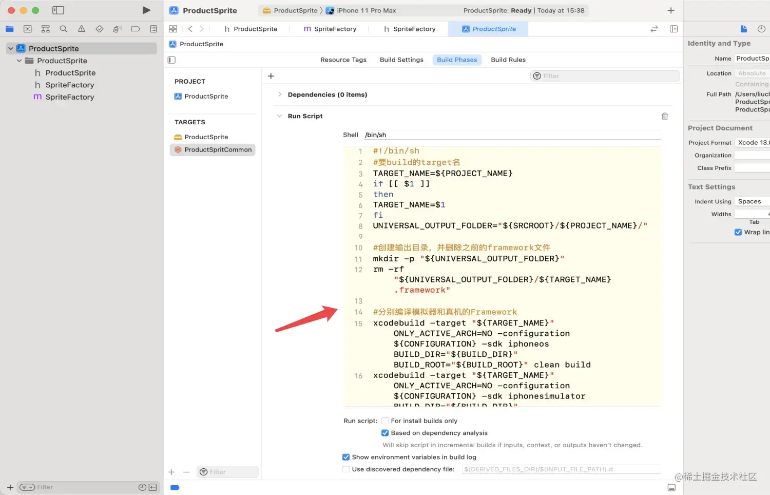Screen dimensions: 770x495
Task: Open the Test navigator diamond icon
Action: pyautogui.click(x=100, y=29)
